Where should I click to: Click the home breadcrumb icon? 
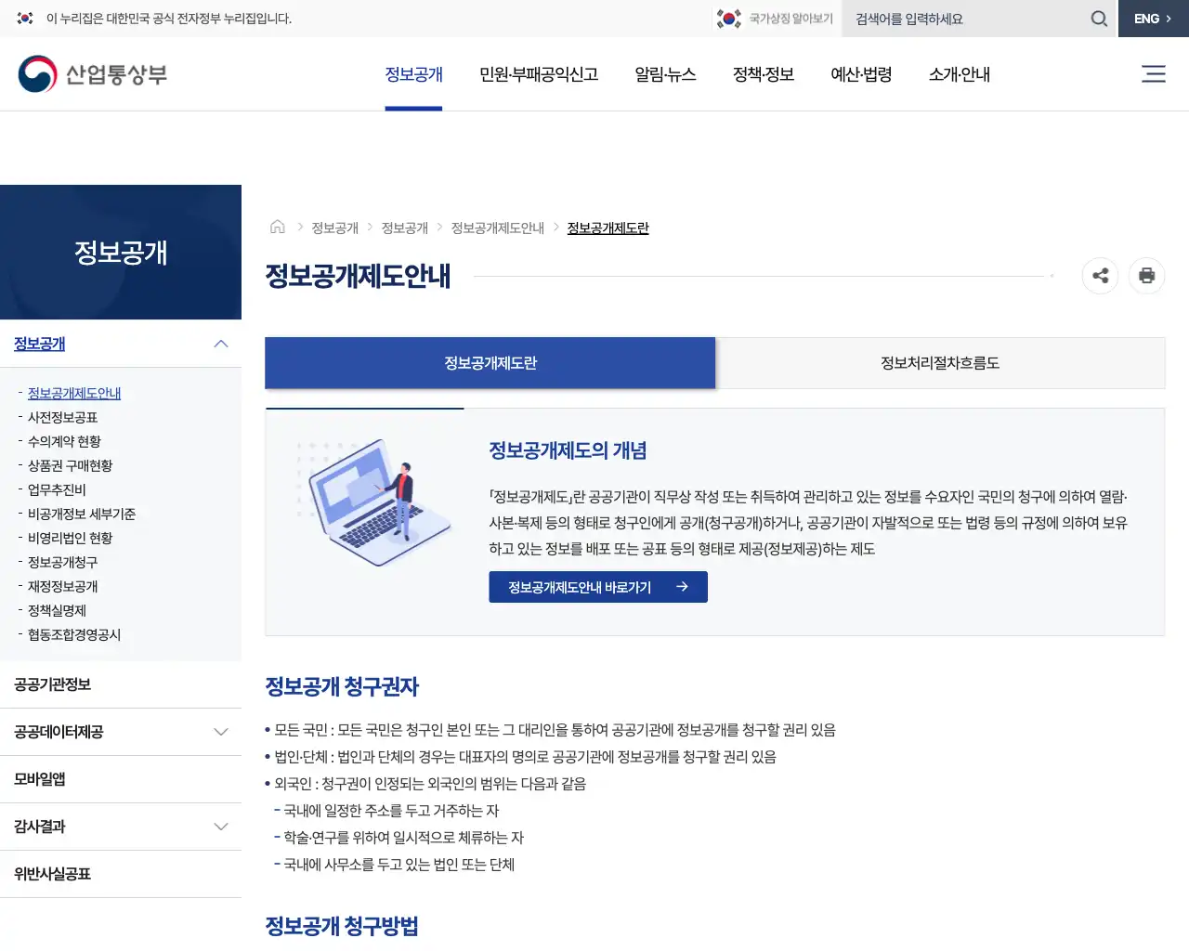click(x=277, y=226)
